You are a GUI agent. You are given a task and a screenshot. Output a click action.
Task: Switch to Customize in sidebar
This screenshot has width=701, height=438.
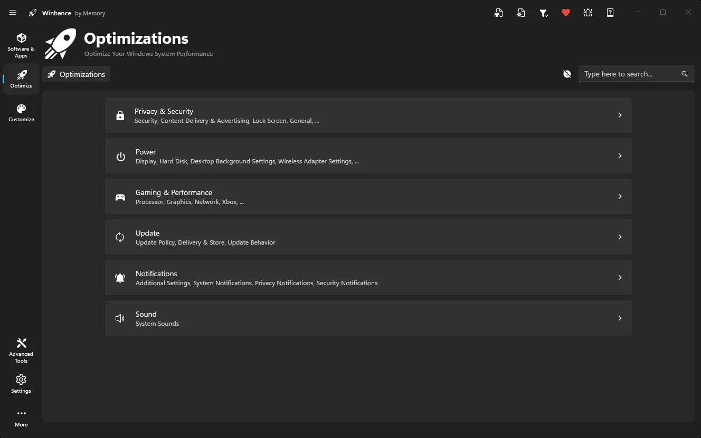pos(21,113)
